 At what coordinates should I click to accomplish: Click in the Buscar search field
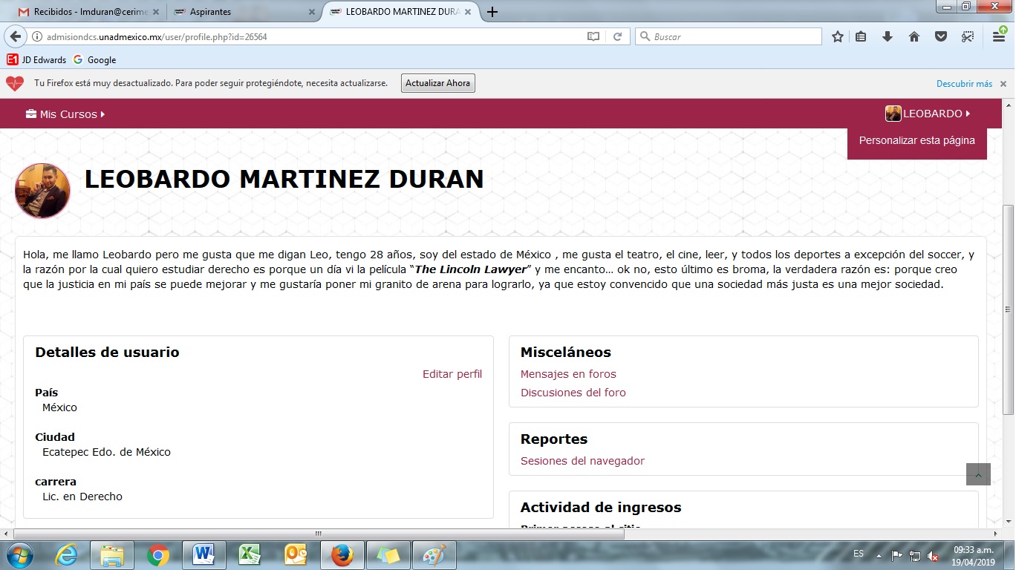pyautogui.click(x=732, y=36)
